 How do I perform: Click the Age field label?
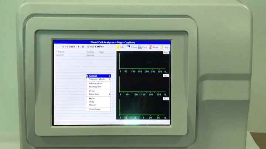pos(102,52)
